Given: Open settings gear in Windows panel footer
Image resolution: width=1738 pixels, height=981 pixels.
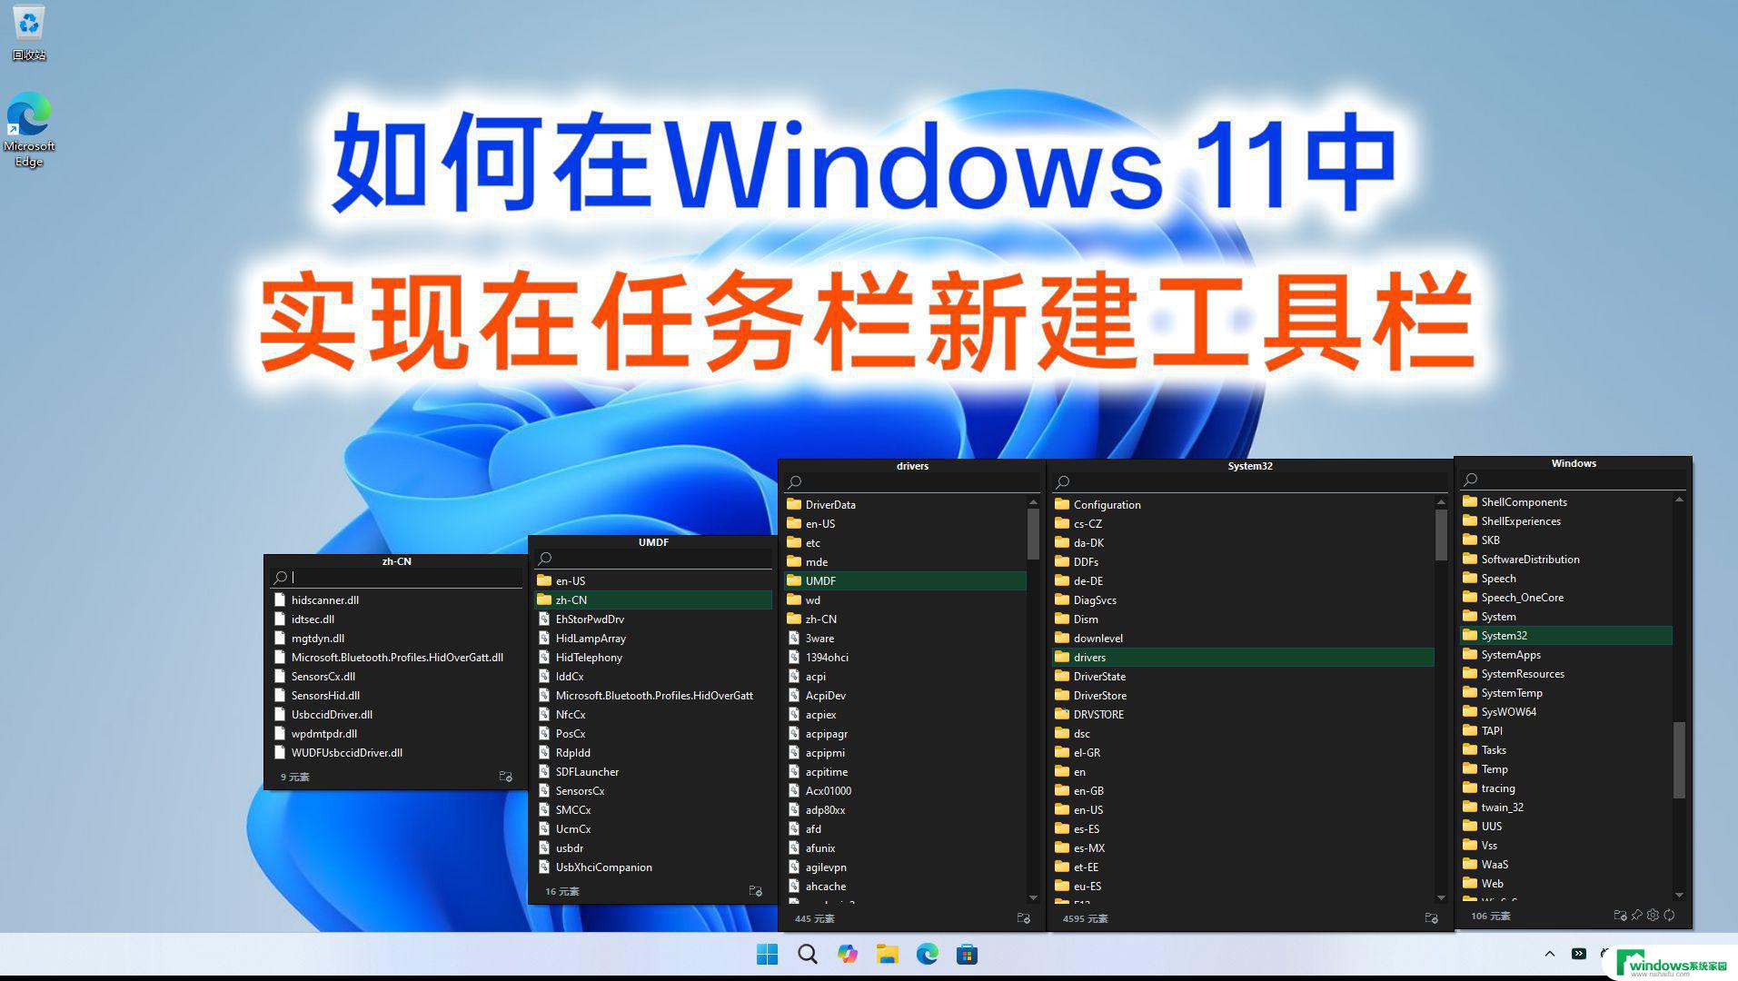Looking at the screenshot, I should pyautogui.click(x=1653, y=916).
